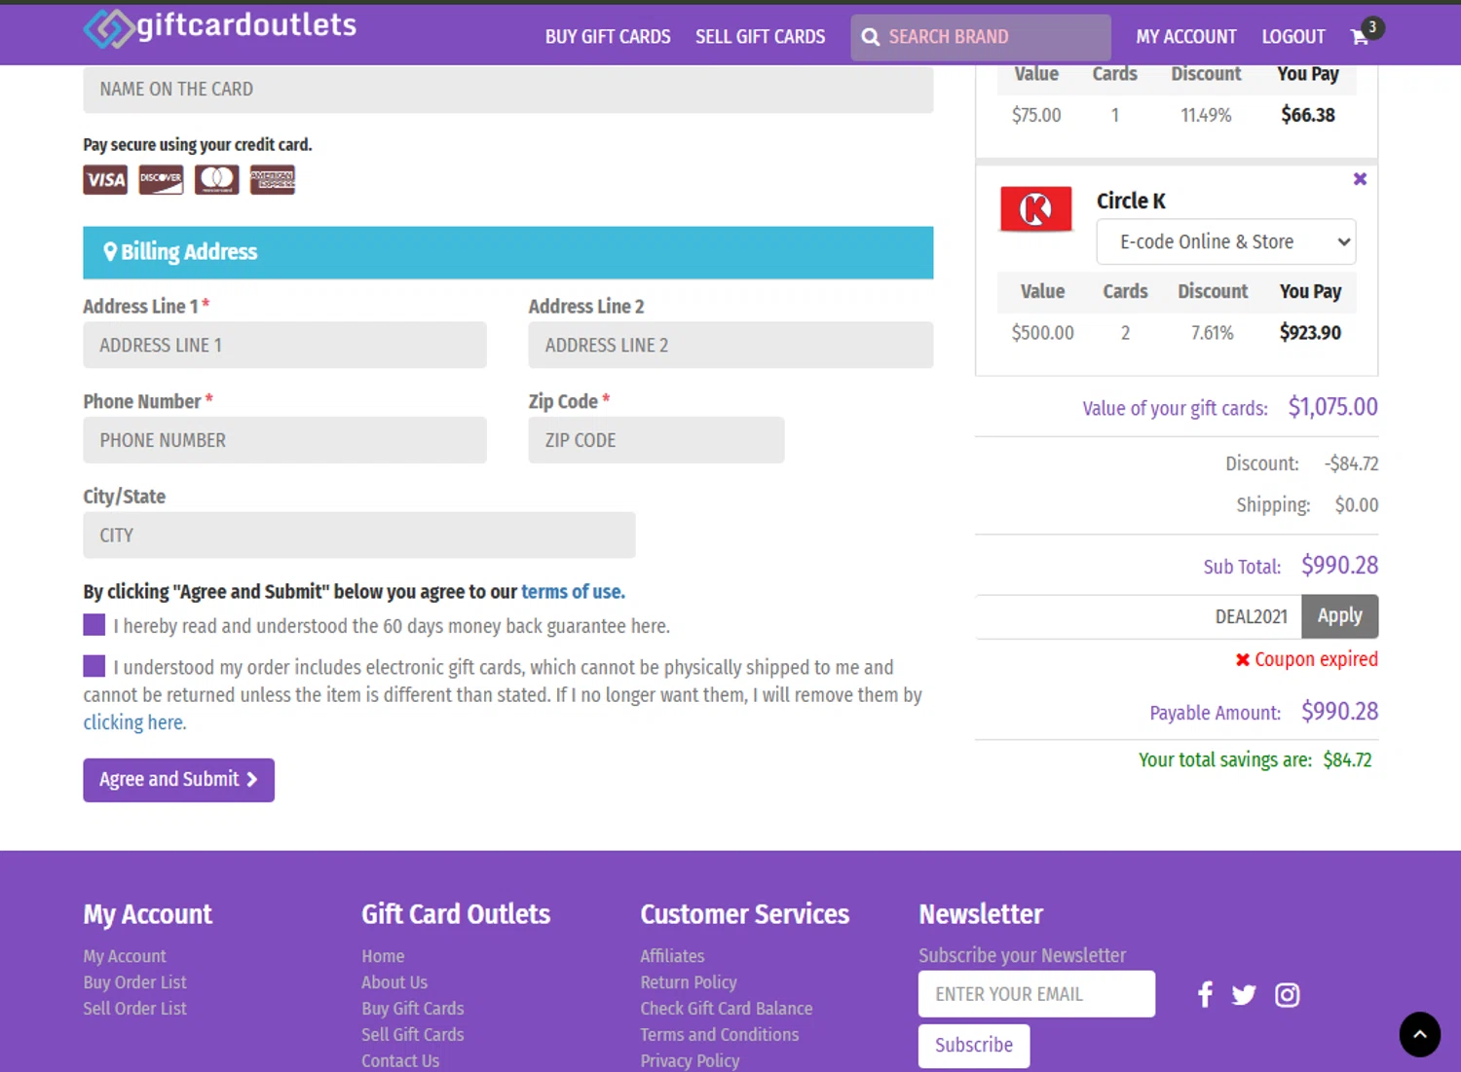Click the newsletter email field
This screenshot has height=1072, width=1461.
pos(1036,994)
